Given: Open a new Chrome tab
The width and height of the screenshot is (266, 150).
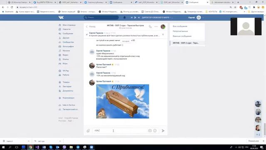Looking at the screenshot, I should coord(238,2).
